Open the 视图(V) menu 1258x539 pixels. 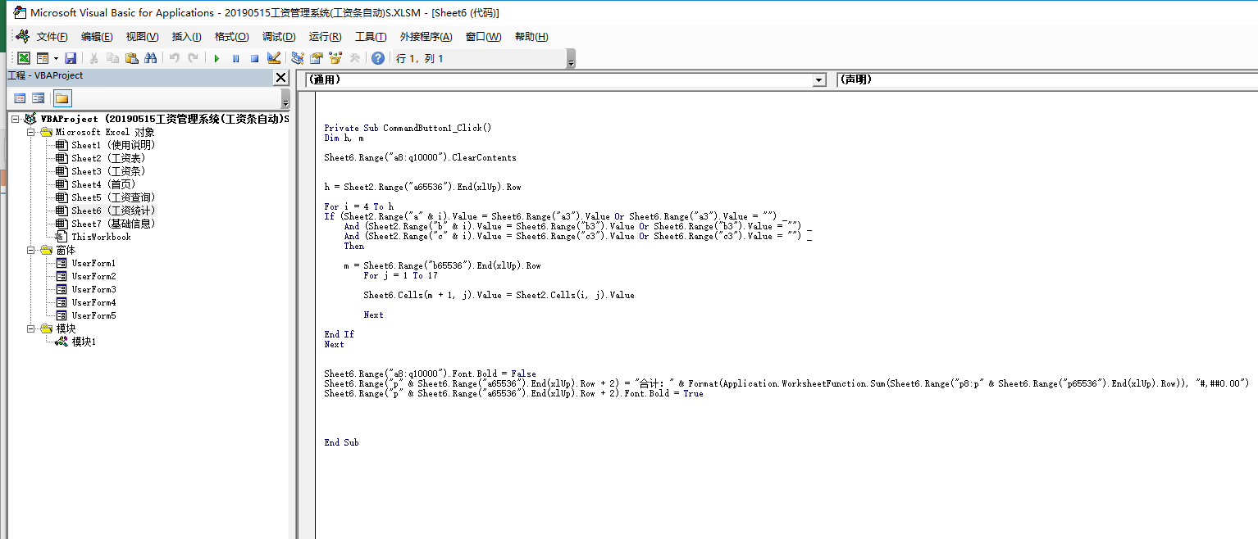(x=142, y=37)
